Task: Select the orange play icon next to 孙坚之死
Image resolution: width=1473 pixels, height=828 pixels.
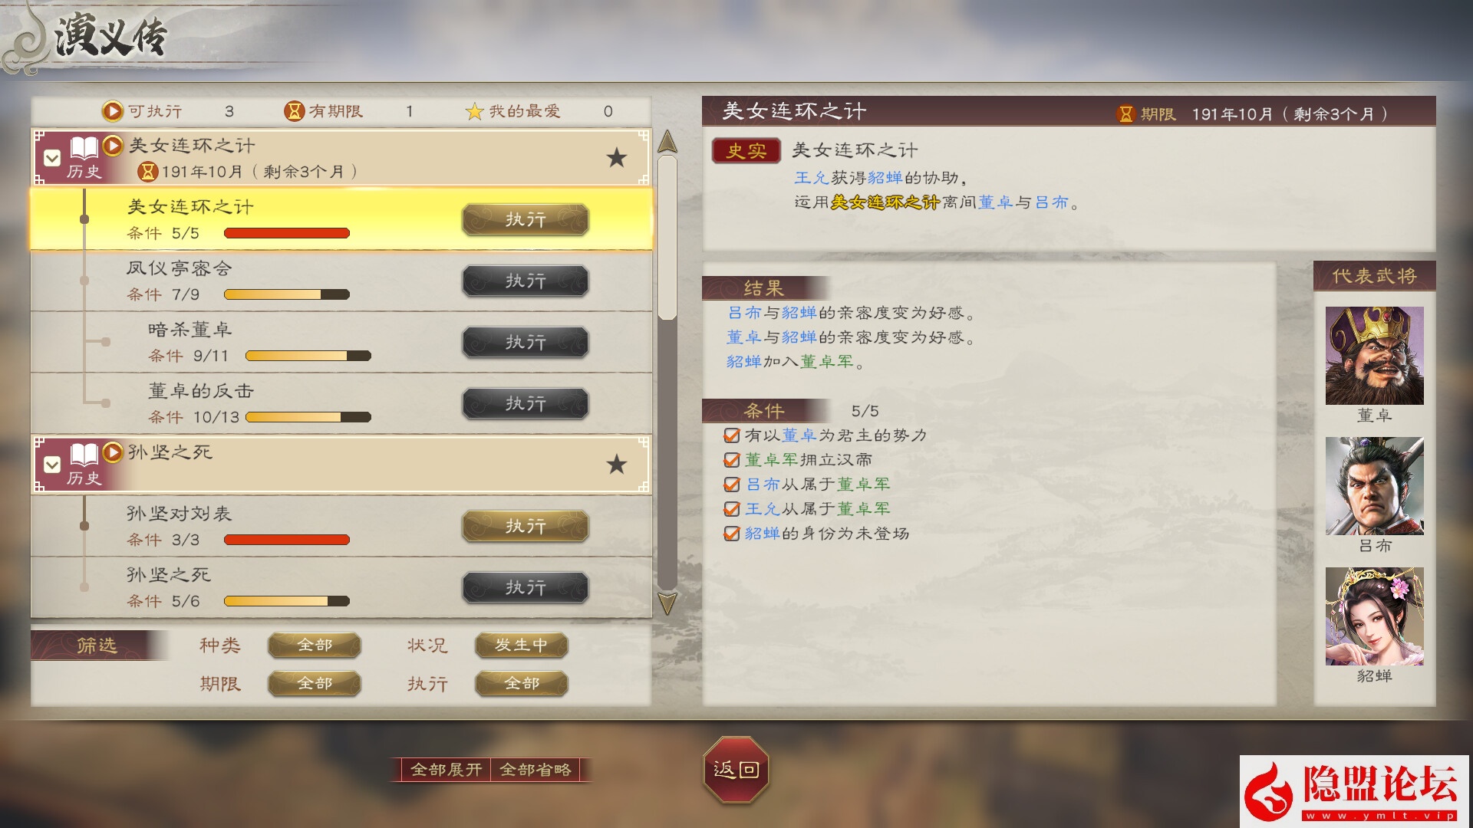Action: [112, 452]
